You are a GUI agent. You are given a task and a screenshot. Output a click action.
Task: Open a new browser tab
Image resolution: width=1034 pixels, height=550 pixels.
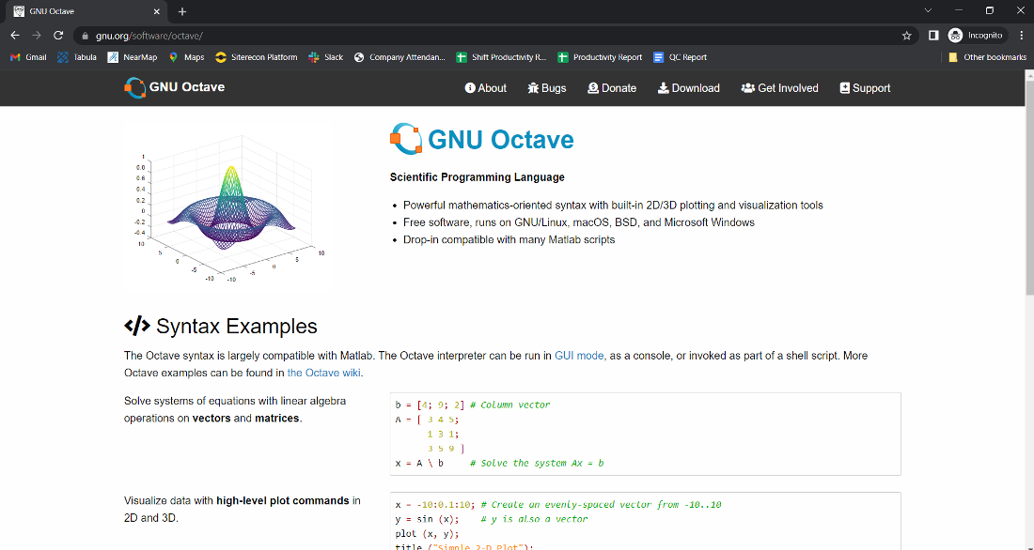pos(182,11)
